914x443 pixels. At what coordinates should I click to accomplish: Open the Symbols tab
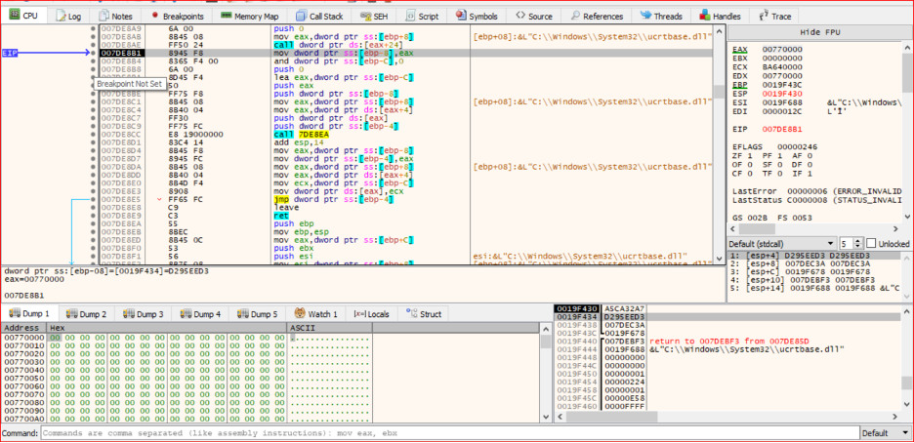click(478, 17)
